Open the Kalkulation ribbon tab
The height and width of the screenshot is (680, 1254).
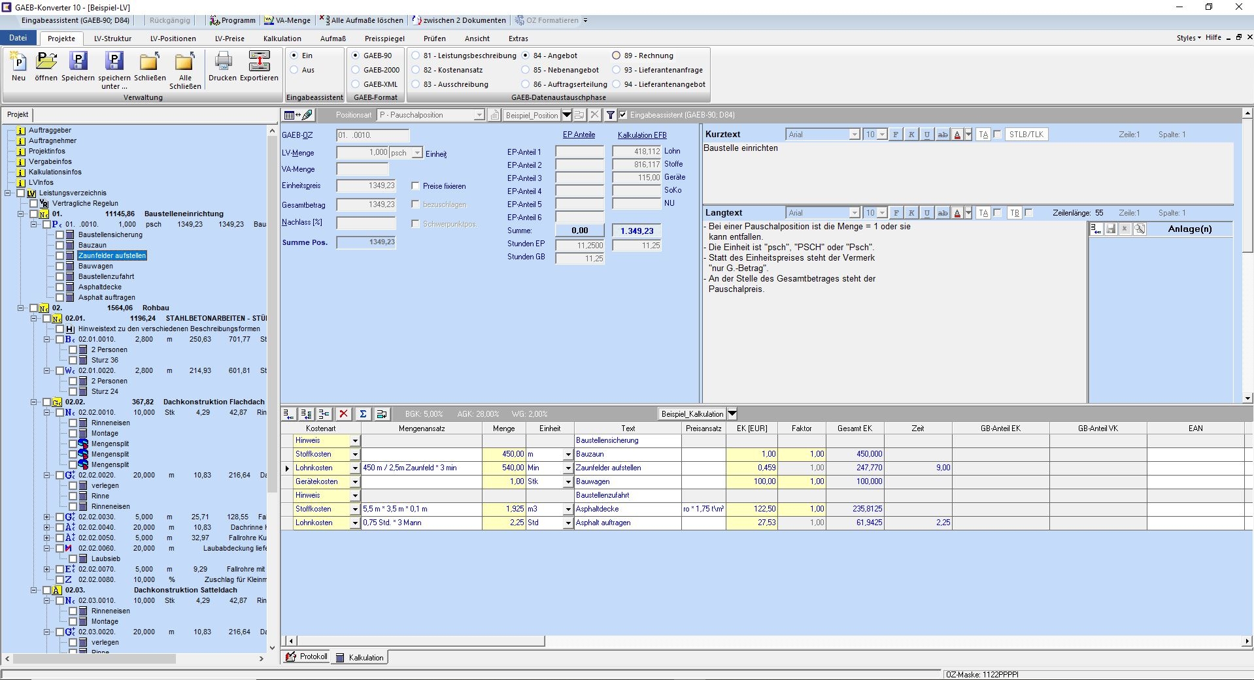coord(282,39)
